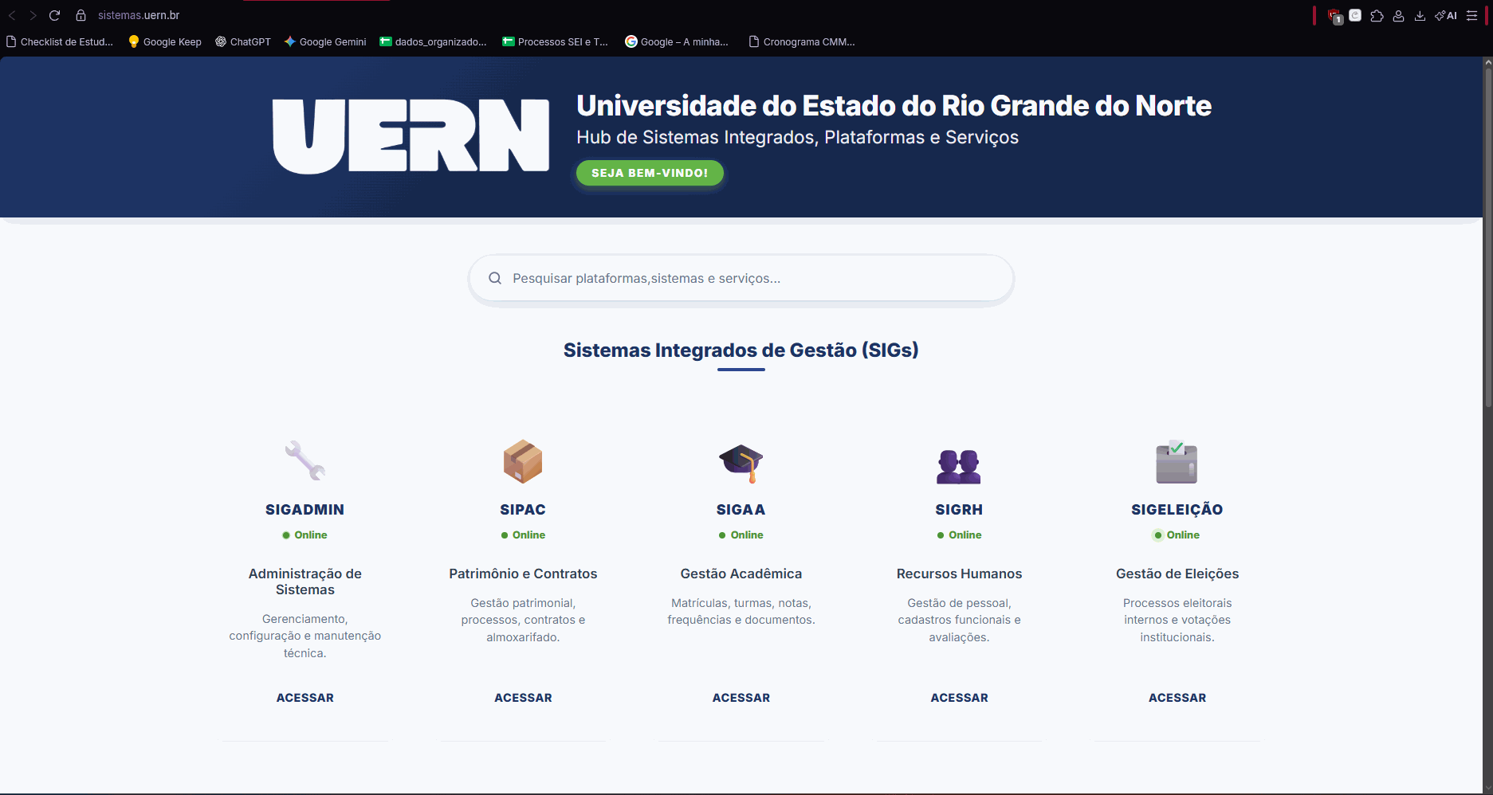1493x795 pixels.
Task: Click the Patrimônio e Contratos heading
Action: [523, 574]
